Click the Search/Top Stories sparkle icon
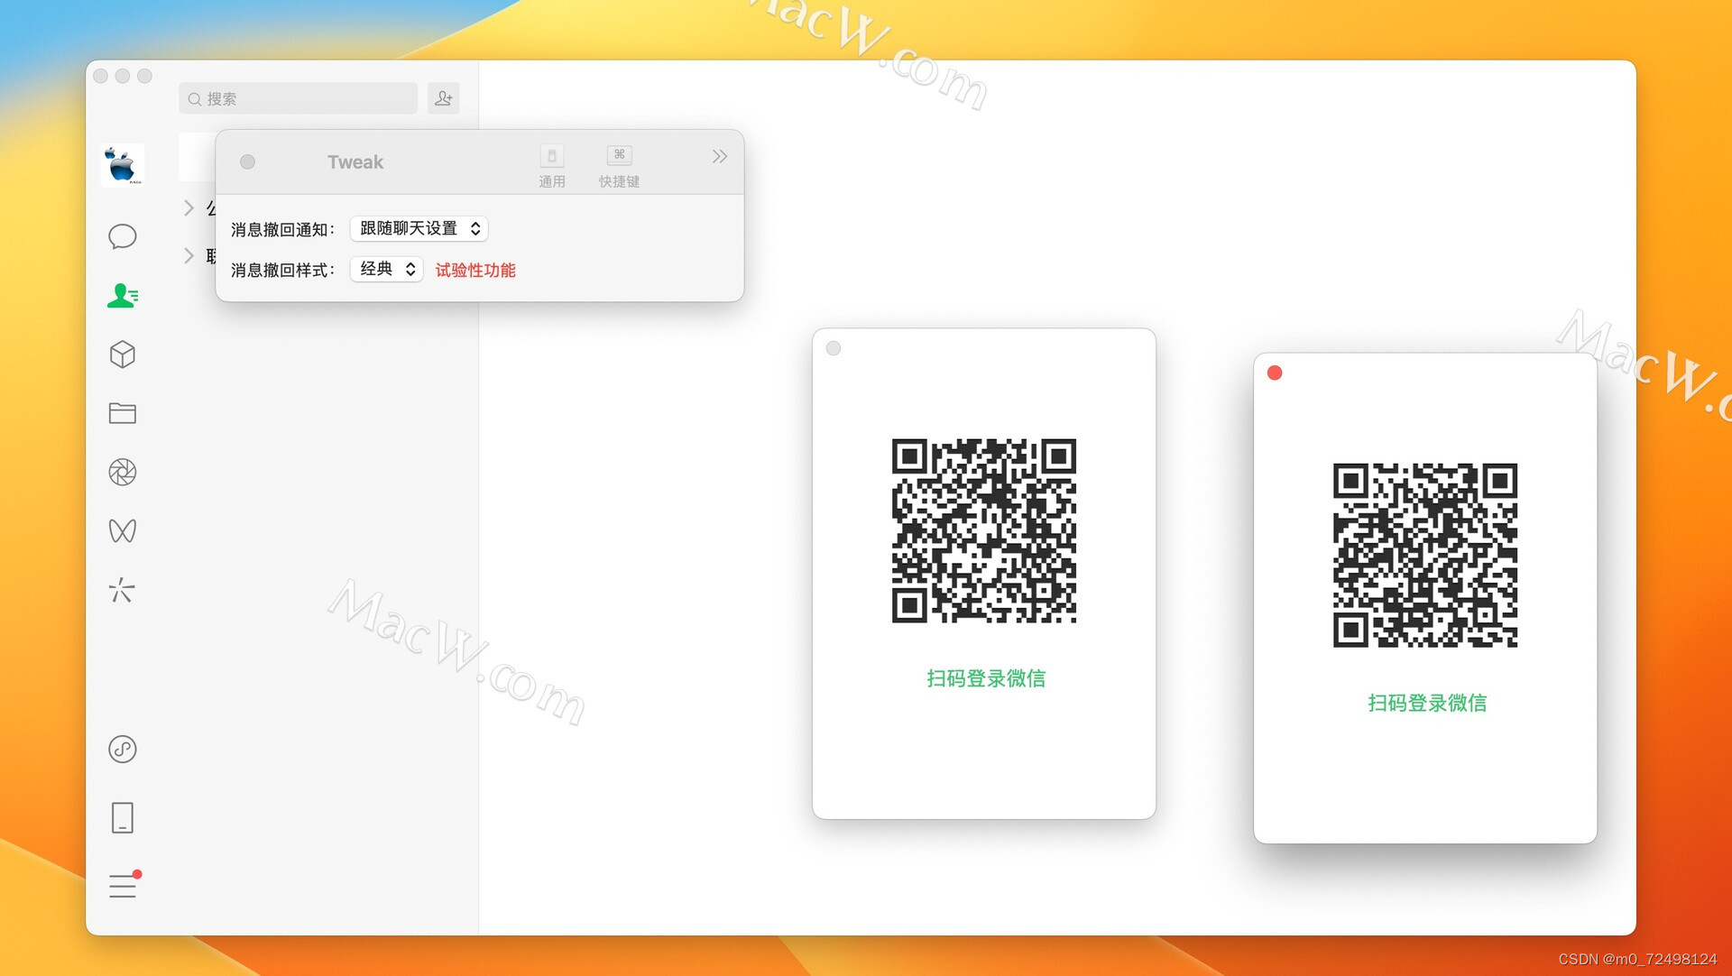This screenshot has height=976, width=1732. coord(122,590)
